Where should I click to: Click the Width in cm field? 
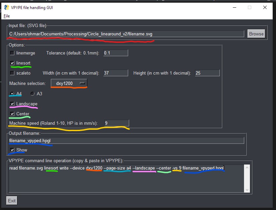(x=115, y=73)
